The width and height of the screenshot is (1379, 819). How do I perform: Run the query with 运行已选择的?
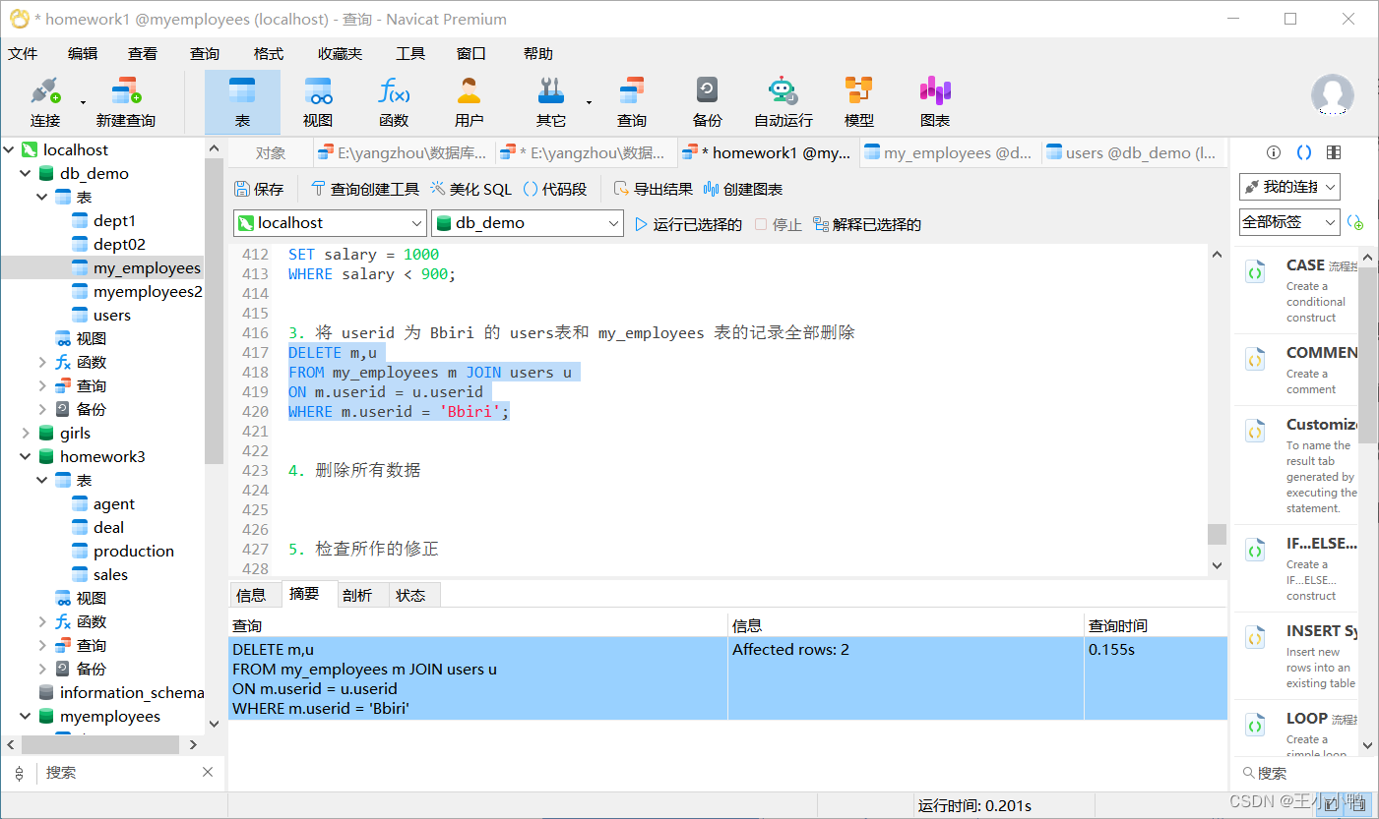[688, 224]
